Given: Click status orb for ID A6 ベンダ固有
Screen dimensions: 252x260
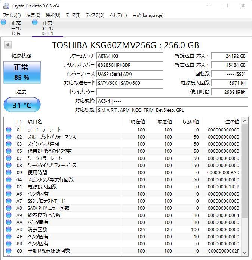Looking at the screenshot, I should tap(9, 194).
